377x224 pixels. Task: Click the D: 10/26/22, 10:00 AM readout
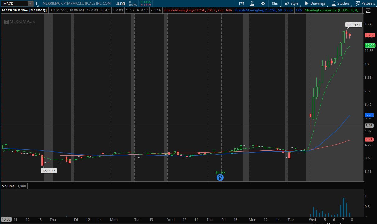coord(67,10)
